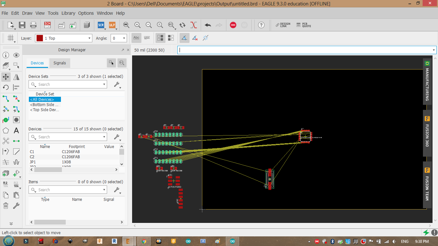
Task: Click the Redraw refresh arrows icon
Action: pyautogui.click(x=182, y=25)
